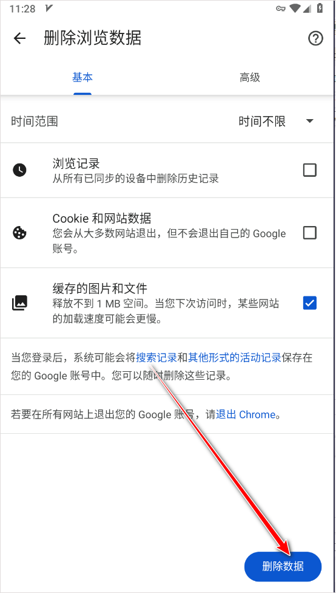336x593 pixels.
Task: Switch to the 高级 tab
Action: 250,78
